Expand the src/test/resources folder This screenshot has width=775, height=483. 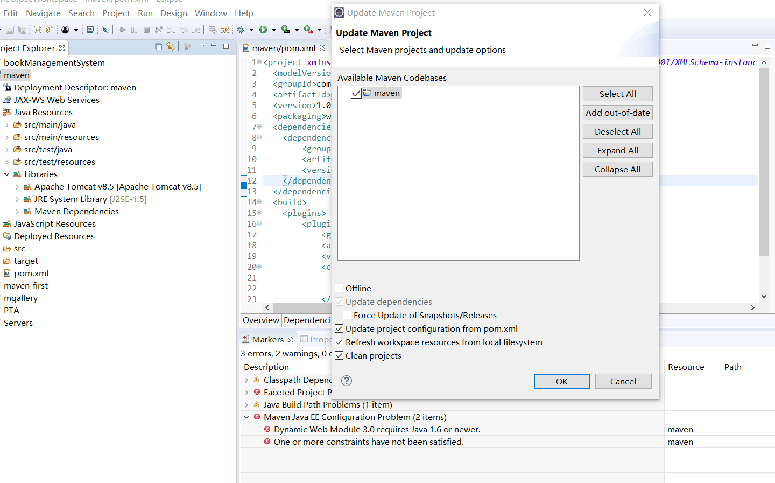tap(7, 162)
